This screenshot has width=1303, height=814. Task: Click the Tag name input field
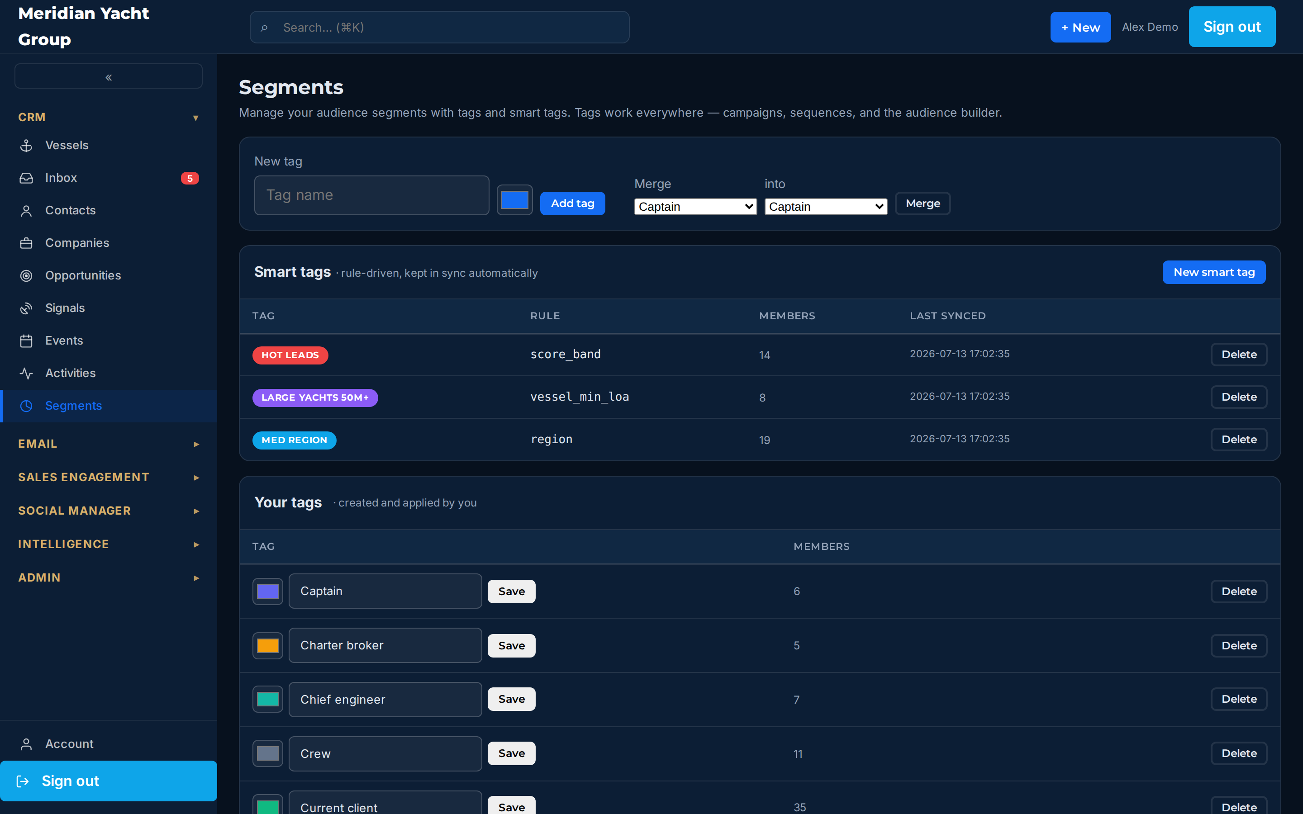point(371,195)
